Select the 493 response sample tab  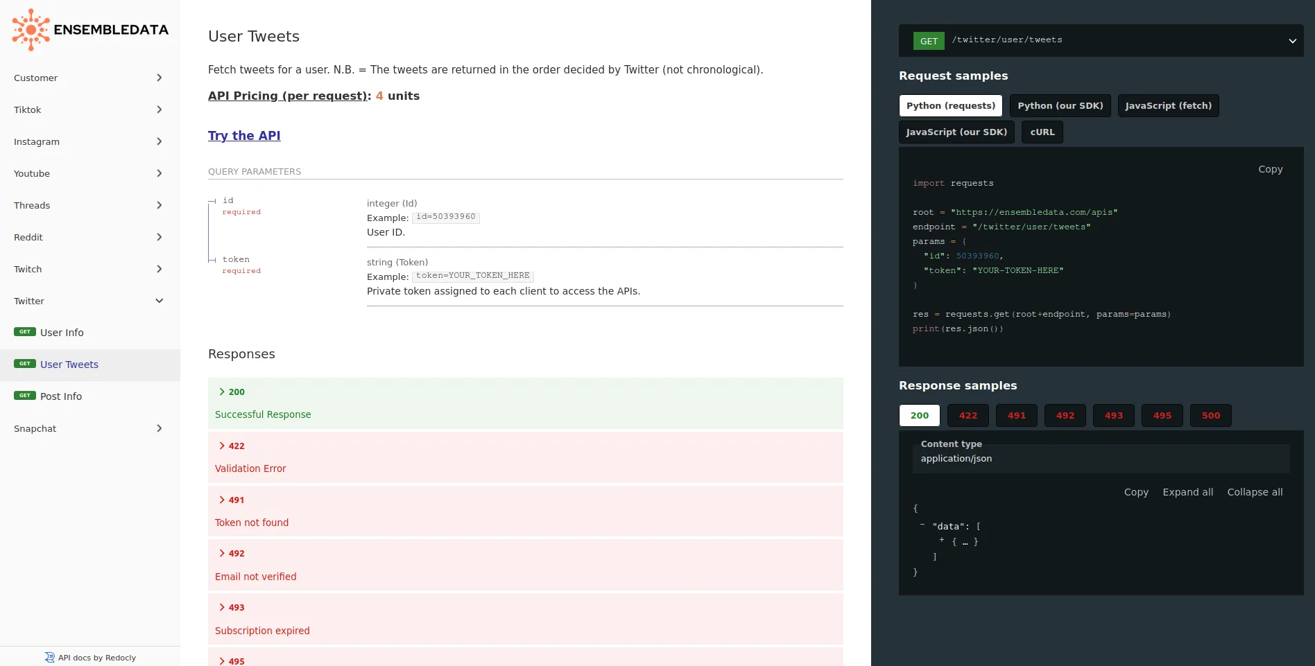1113,415
